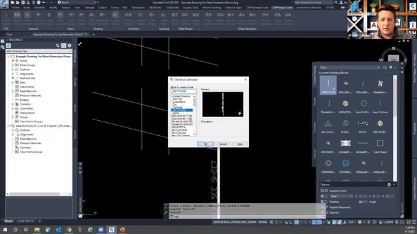This screenshot has height=234, width=417.
Task: Switch to the Recent tab of Blocks palette
Action: point(315,101)
